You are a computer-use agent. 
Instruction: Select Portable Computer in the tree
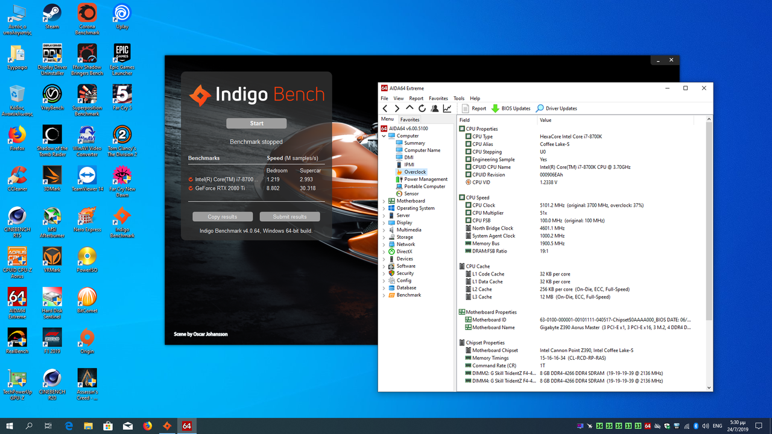pyautogui.click(x=420, y=186)
